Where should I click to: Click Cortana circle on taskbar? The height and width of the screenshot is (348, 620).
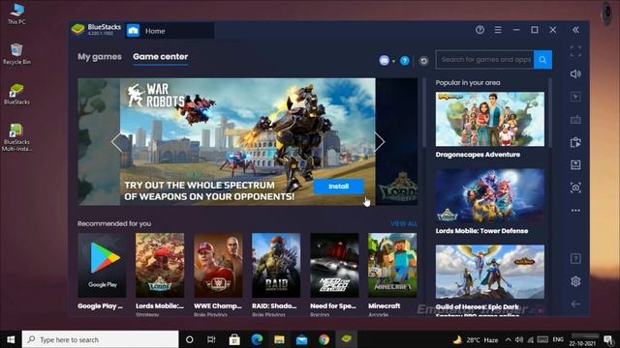coord(190,339)
